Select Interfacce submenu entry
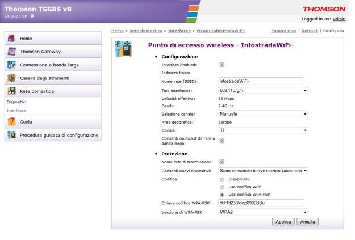The height and width of the screenshot is (240, 355). 16,111
